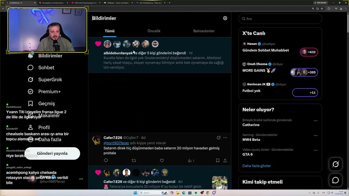Click the Ara search field
This screenshot has width=349, height=196.
pyautogui.click(x=280, y=19)
